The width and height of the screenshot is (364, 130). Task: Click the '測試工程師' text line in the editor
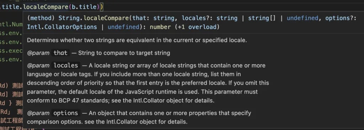point(11,121)
